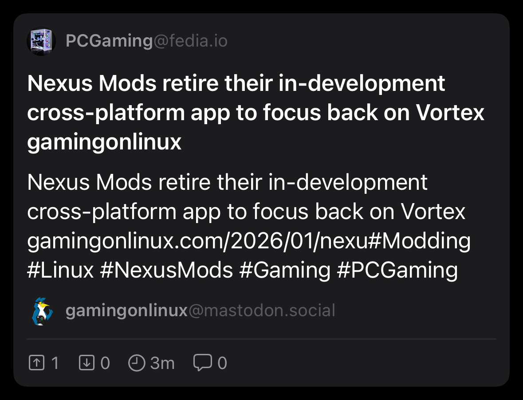Downvote the Nexus Mods post
523x400 pixels.
pyautogui.click(x=87, y=363)
